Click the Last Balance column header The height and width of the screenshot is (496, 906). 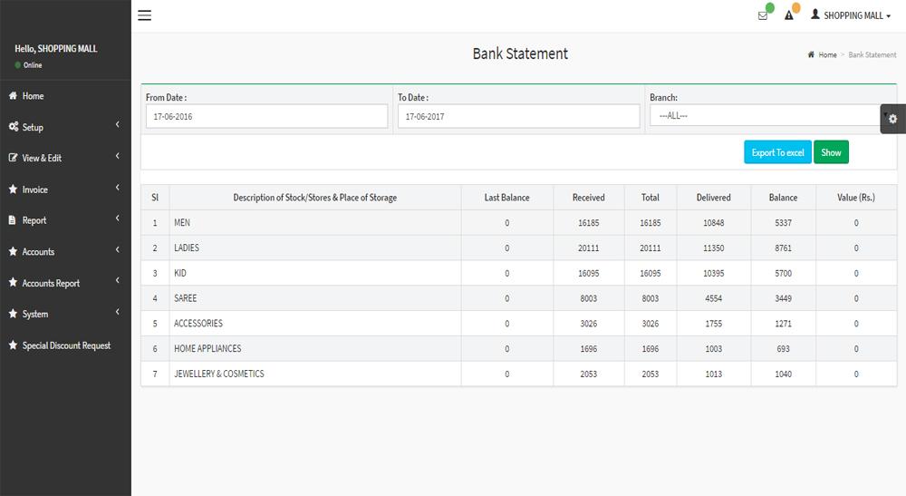tap(506, 197)
